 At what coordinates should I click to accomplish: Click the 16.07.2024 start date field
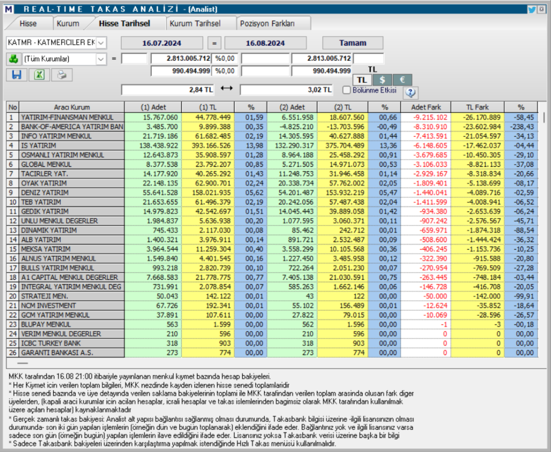coord(163,43)
